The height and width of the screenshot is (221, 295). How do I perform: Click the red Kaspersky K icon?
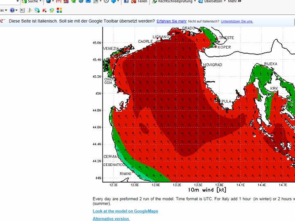pos(44,10)
